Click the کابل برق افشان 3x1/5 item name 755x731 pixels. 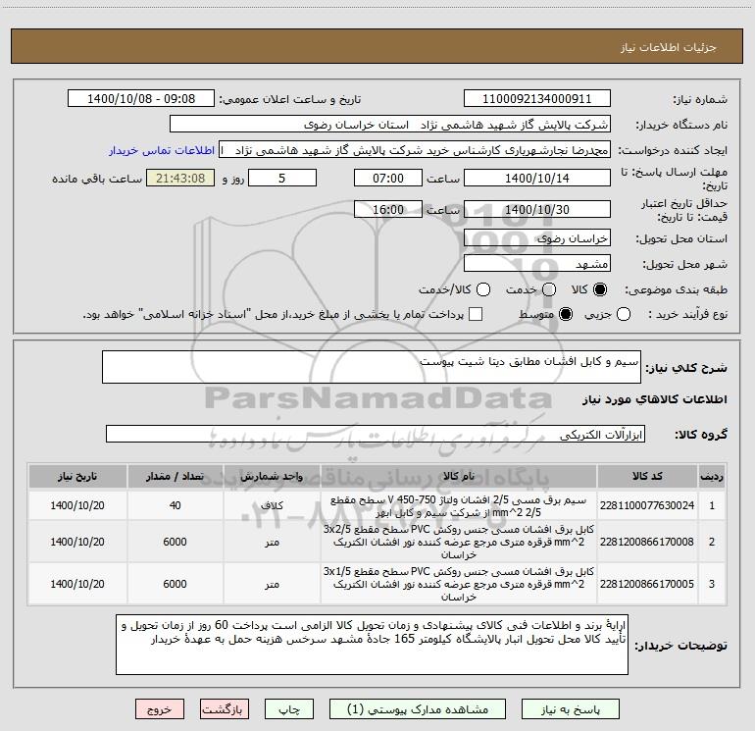[x=459, y=584]
